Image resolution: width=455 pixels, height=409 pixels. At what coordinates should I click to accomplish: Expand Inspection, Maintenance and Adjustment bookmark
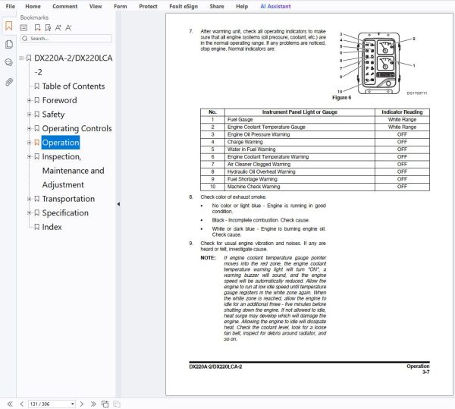pyautogui.click(x=29, y=157)
